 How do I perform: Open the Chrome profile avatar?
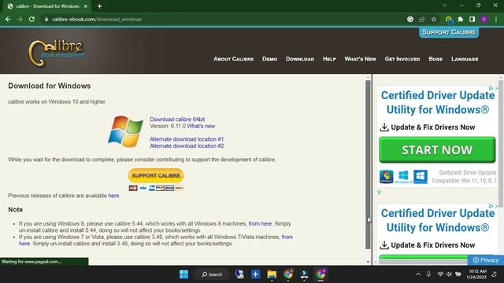[484, 19]
